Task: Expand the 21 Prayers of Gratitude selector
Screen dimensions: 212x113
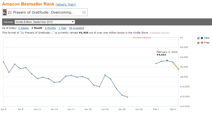Action: 45,12
